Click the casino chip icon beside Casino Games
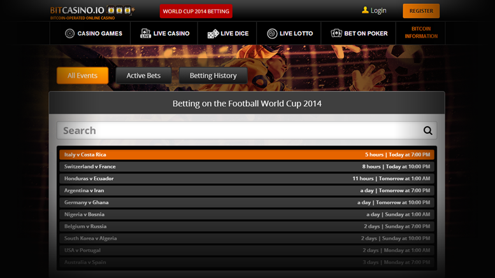Image resolution: width=495 pixels, height=278 pixels. click(70, 34)
